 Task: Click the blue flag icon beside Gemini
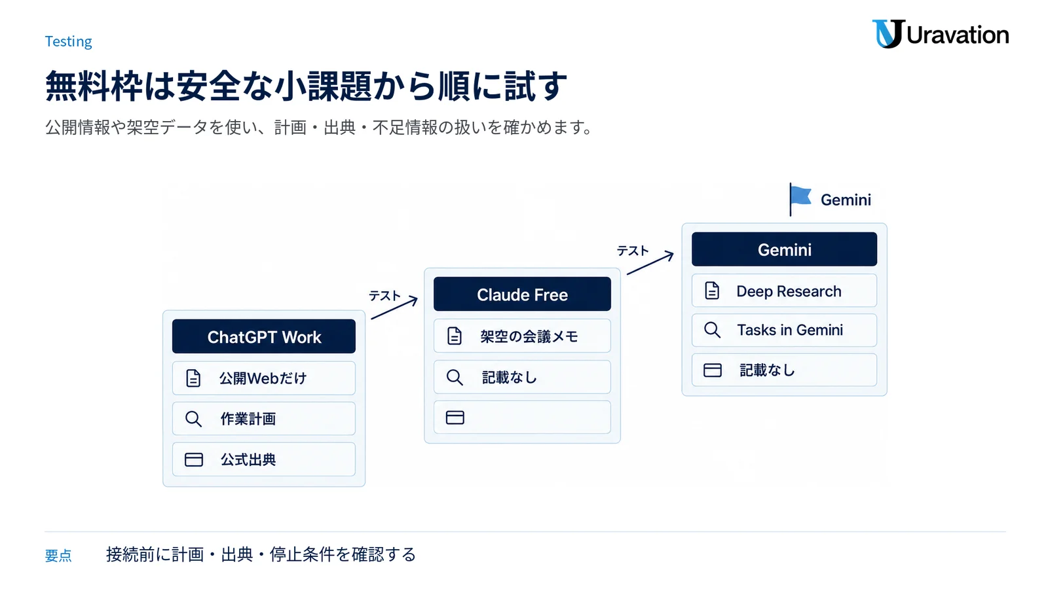[x=800, y=199]
